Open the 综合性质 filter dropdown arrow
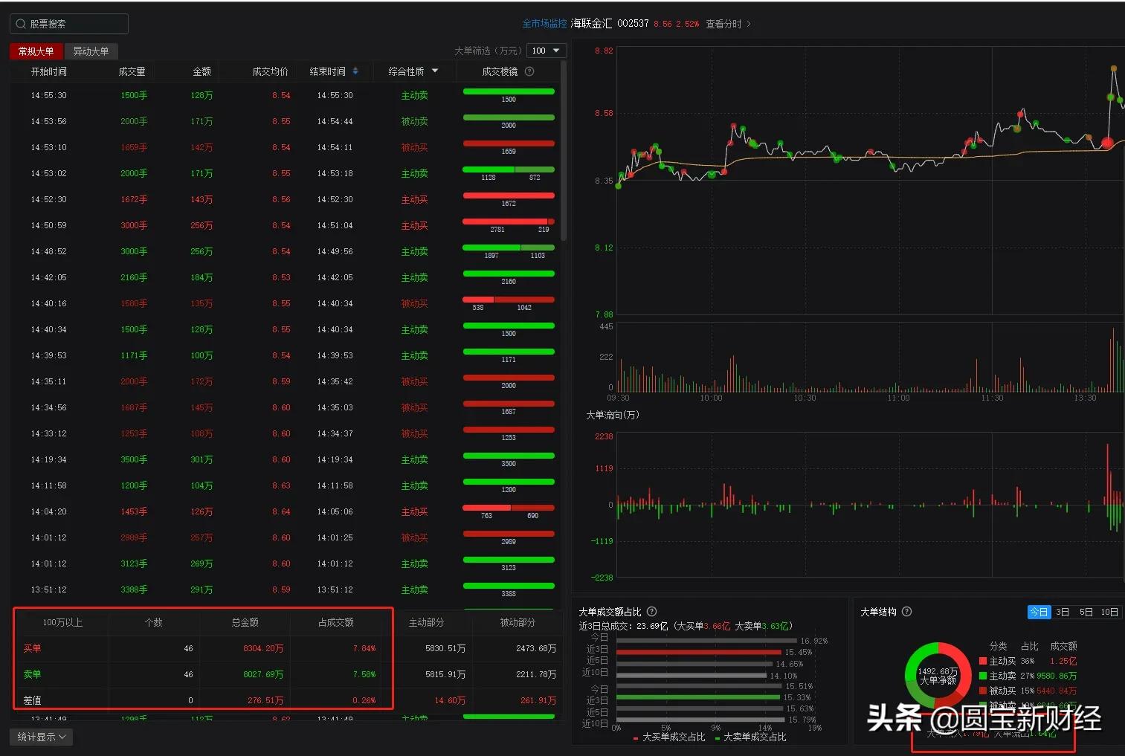1125x756 pixels. coord(436,71)
